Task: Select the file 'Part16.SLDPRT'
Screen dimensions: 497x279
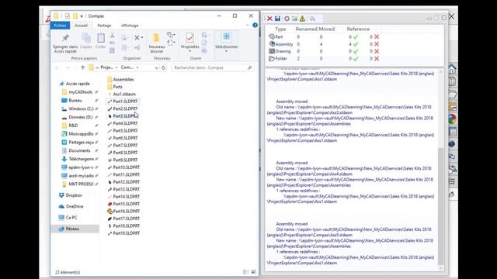Action: pos(126,212)
